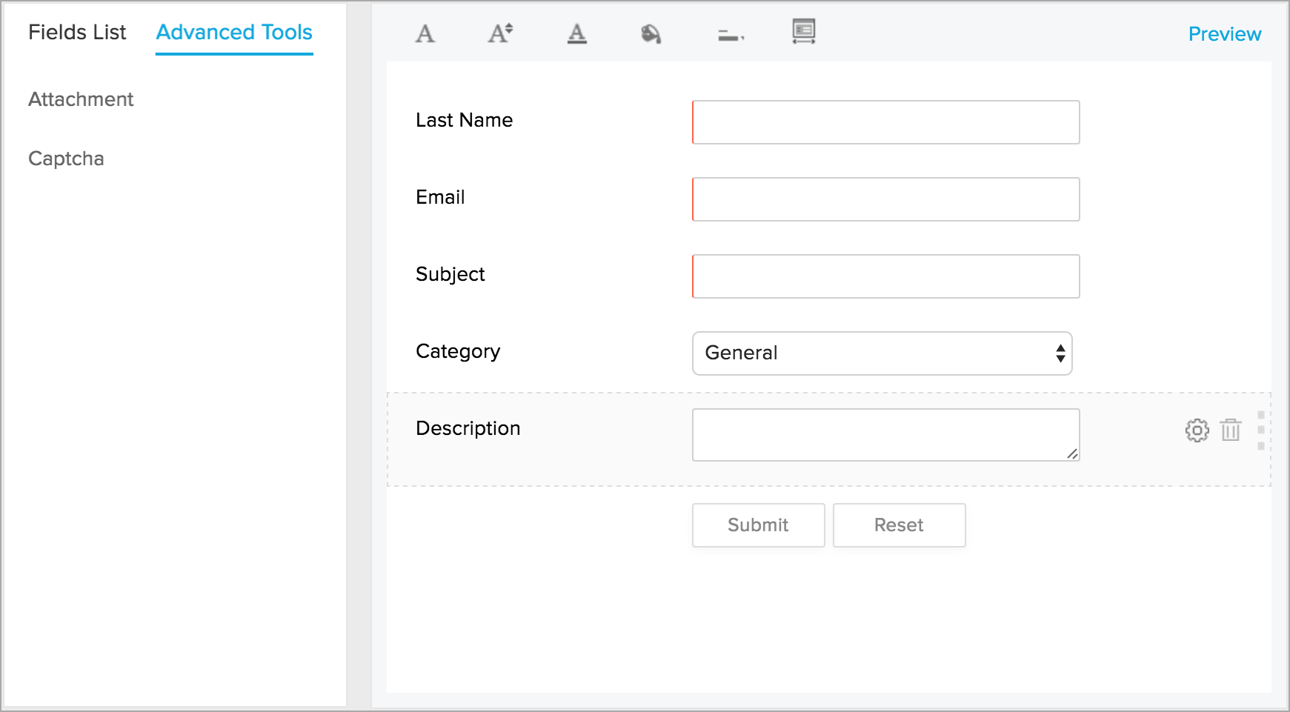1290x712 pixels.
Task: Switch to the Fields List tab
Action: (x=77, y=33)
